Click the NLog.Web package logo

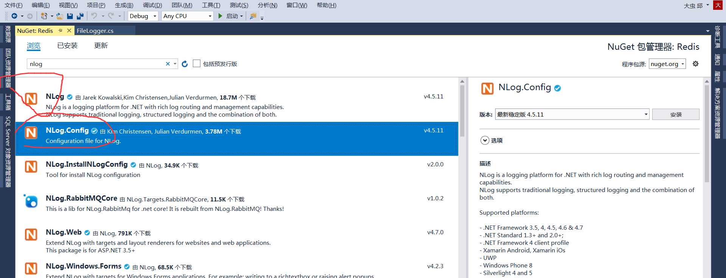pos(31,235)
